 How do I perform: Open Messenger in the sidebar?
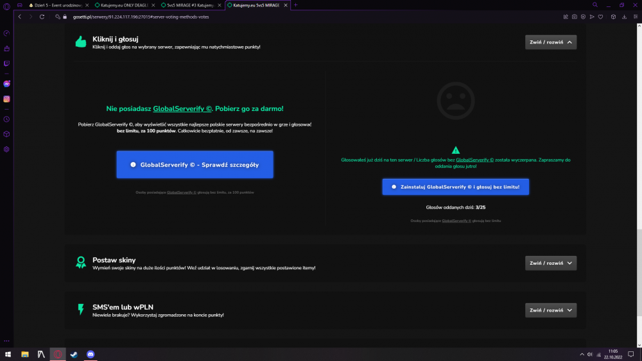pyautogui.click(x=6, y=84)
